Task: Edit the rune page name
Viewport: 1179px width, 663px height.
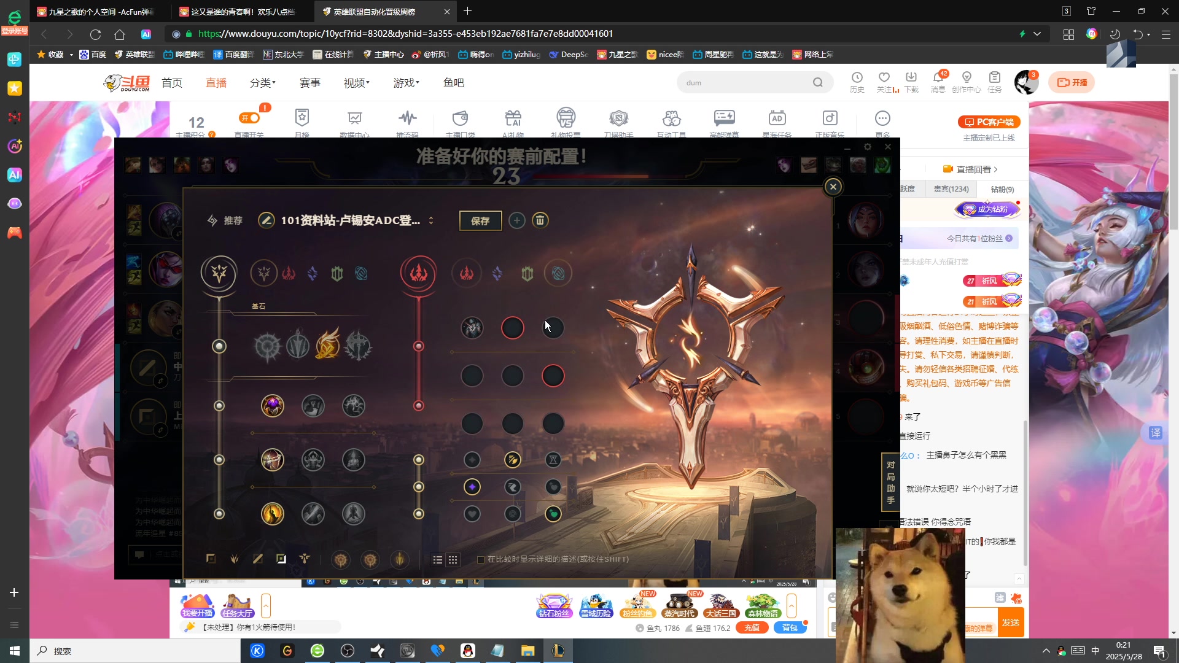Action: (266, 220)
